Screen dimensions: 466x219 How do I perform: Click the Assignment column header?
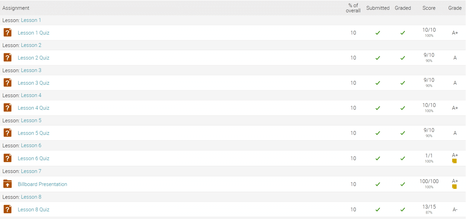coord(16,8)
